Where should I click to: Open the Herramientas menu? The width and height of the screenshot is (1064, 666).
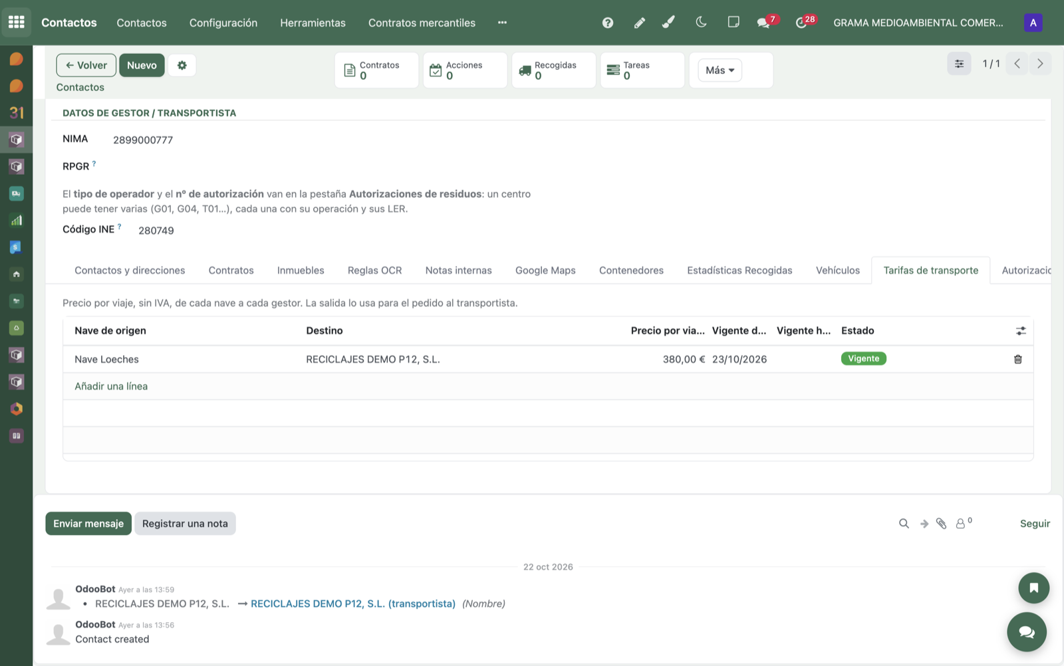tap(313, 23)
